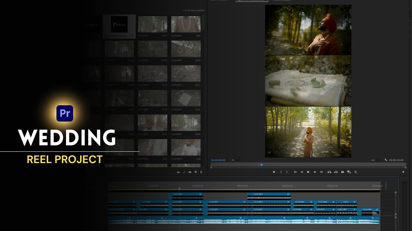
Task: Click the 00:00:30:09 sequence duration
Action: tap(396, 160)
